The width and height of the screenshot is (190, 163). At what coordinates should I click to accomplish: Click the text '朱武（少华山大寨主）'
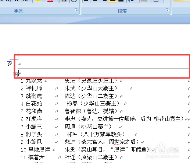point(91,89)
